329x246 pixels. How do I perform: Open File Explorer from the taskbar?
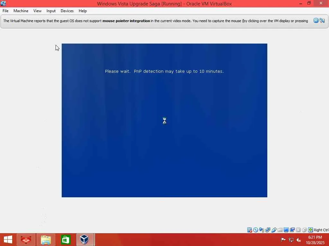tap(46, 240)
